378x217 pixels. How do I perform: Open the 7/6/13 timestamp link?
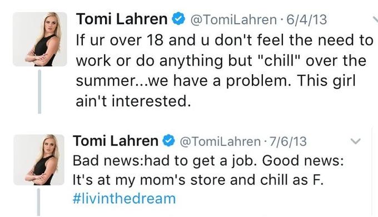pyautogui.click(x=288, y=142)
